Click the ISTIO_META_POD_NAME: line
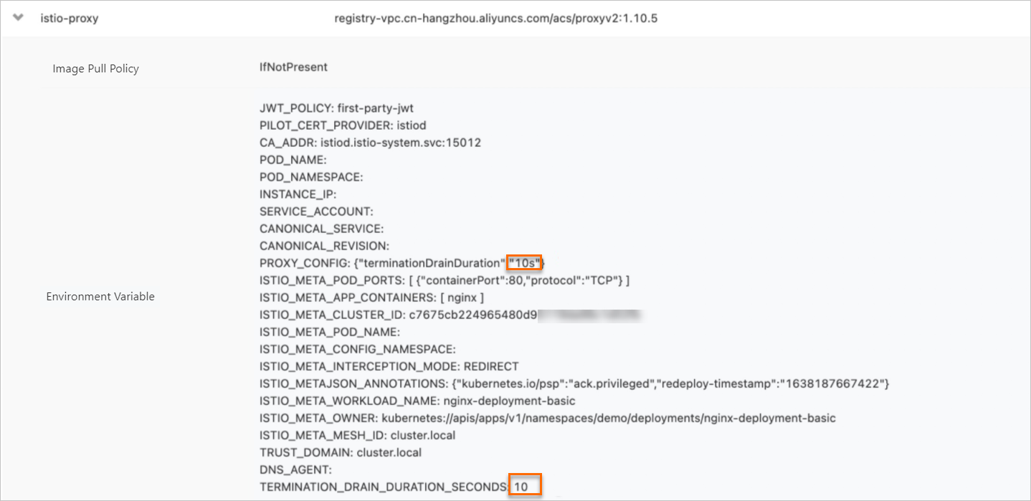The image size is (1031, 501). tap(330, 332)
